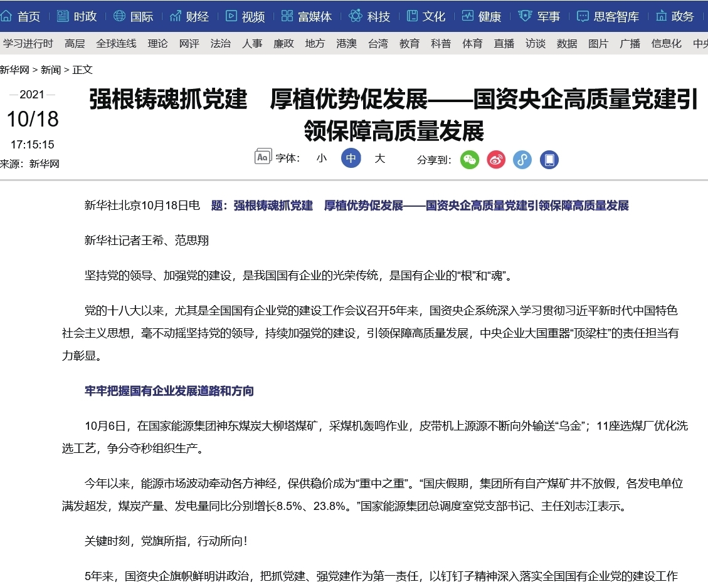Go to 台湾 channel
Viewport: 708px width, 587px height.
[378, 43]
